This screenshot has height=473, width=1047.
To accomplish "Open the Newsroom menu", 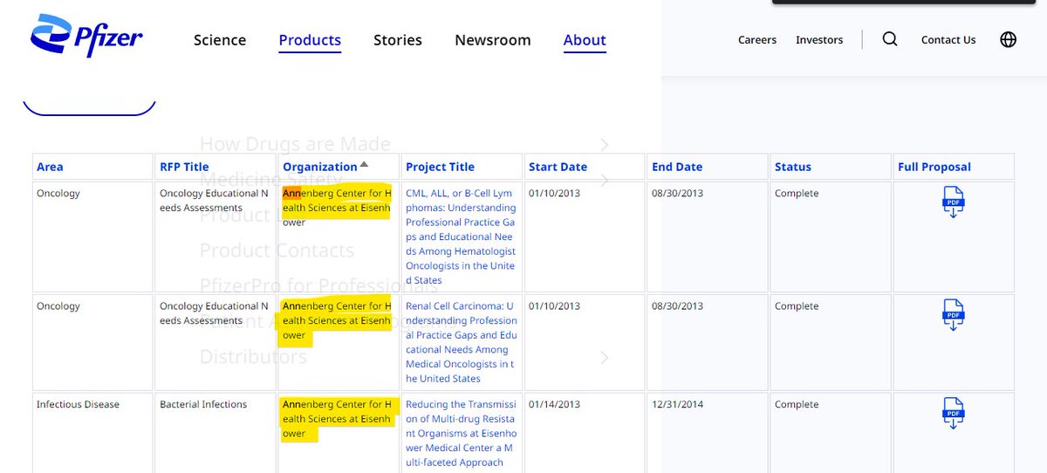I will pyautogui.click(x=492, y=40).
